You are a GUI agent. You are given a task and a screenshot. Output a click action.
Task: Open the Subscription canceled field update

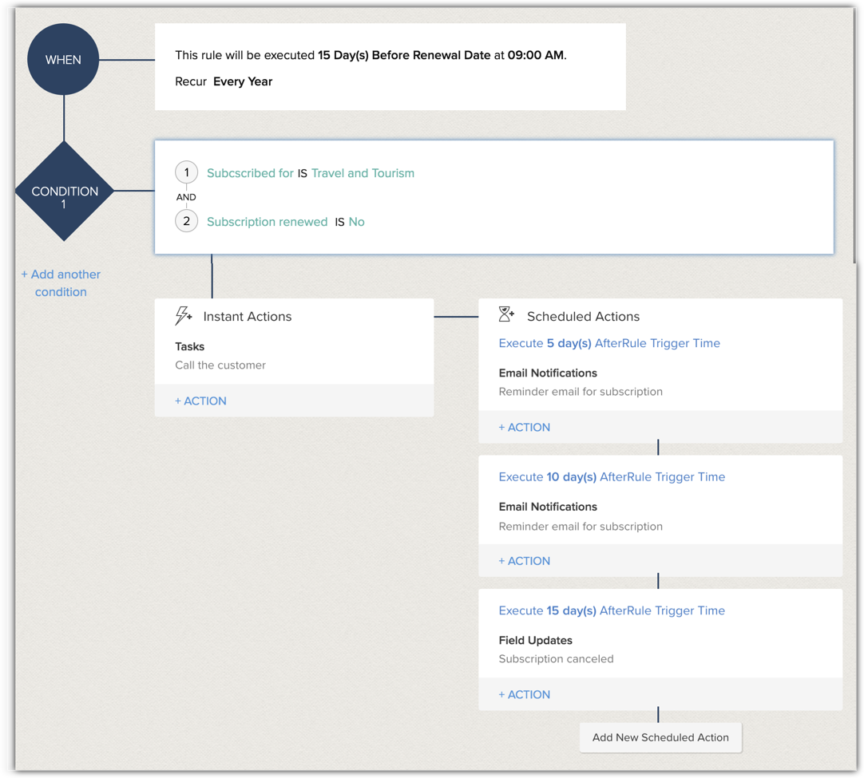[556, 659]
